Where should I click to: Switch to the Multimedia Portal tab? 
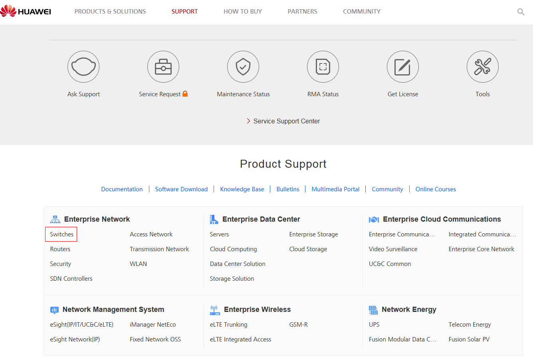point(335,189)
